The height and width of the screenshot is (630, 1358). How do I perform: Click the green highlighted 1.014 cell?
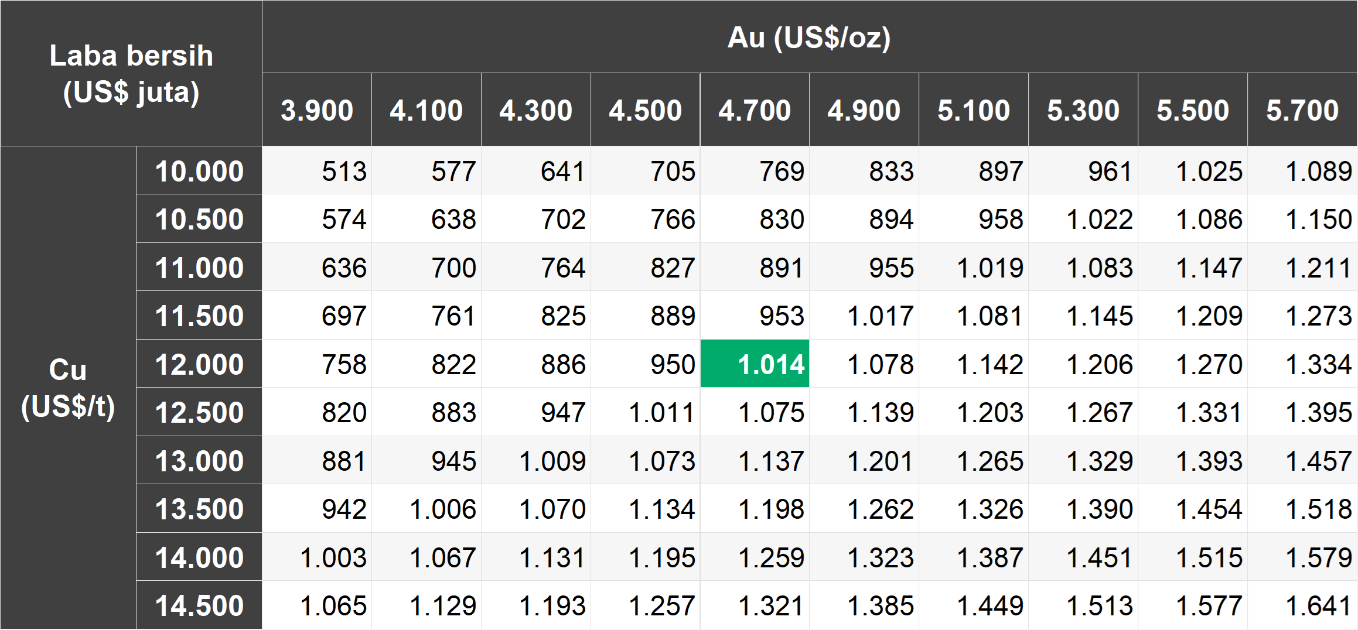coord(755,364)
